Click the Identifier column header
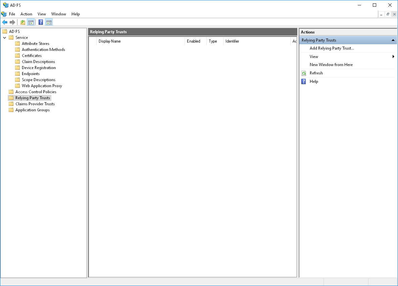398x286 pixels. 232,41
